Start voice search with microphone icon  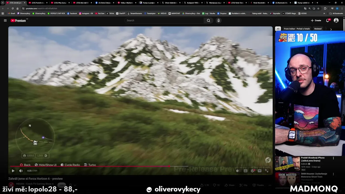click(219, 20)
